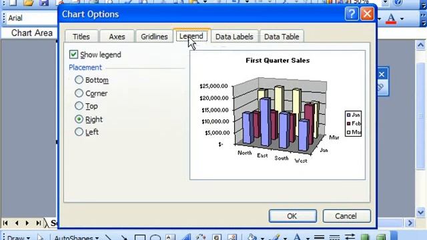Expand the Line Color dropdown arrow
The width and height of the screenshot is (427, 240).
285,239
